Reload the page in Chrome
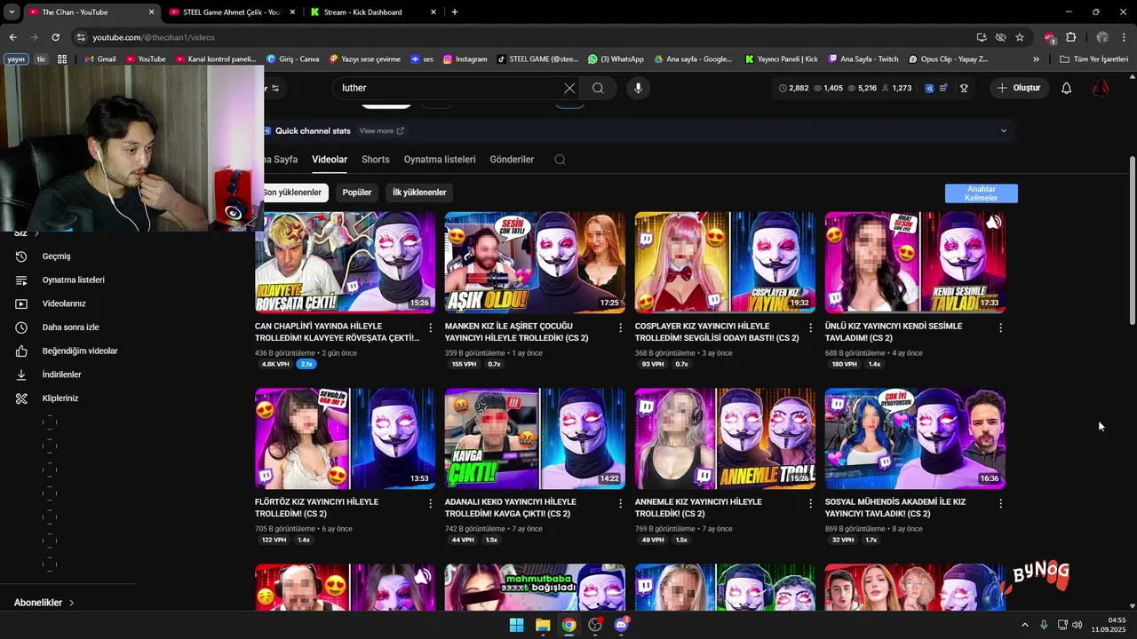 click(x=55, y=37)
